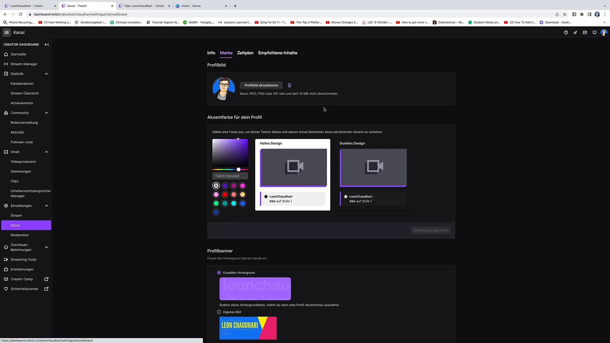Click Profilbild aktualisieren button
The image size is (610, 343).
pos(261,85)
